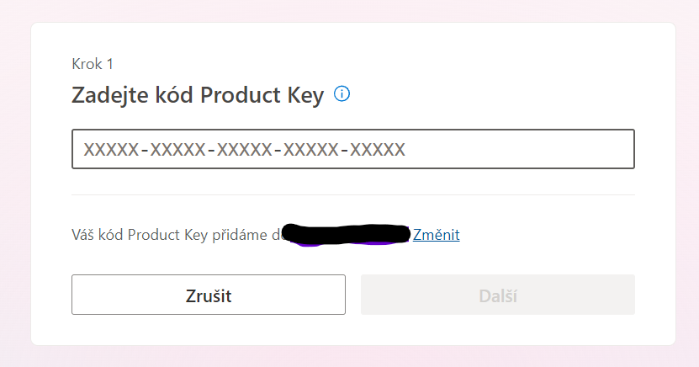
Task: Click the word Key in the heading
Action: pyautogui.click(x=305, y=95)
